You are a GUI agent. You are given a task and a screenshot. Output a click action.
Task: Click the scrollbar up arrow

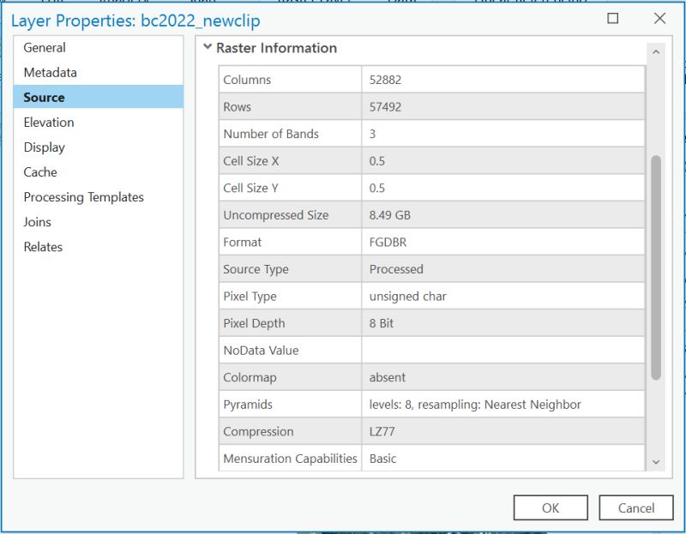coord(657,49)
